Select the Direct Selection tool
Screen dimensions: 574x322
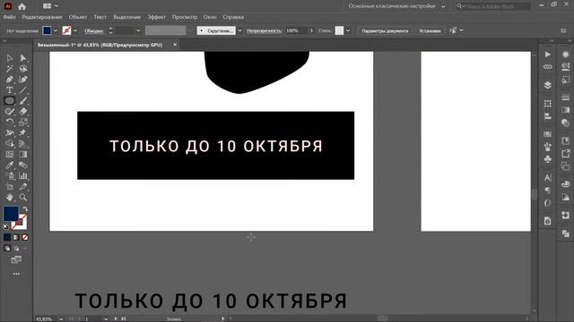23,58
